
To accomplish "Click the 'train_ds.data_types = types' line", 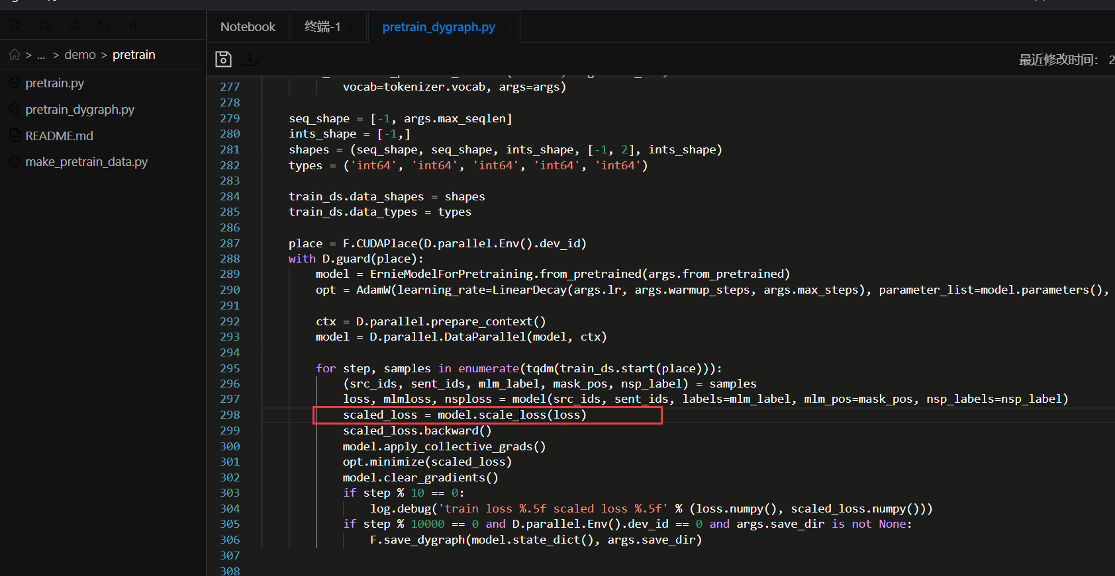I will [380, 212].
